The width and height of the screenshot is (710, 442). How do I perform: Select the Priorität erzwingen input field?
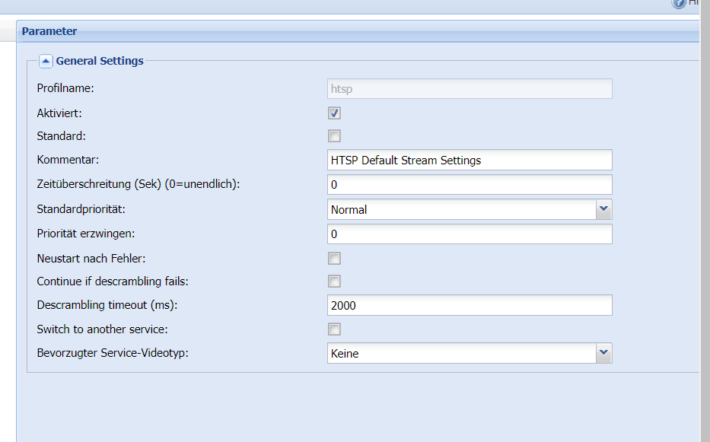pyautogui.click(x=470, y=234)
